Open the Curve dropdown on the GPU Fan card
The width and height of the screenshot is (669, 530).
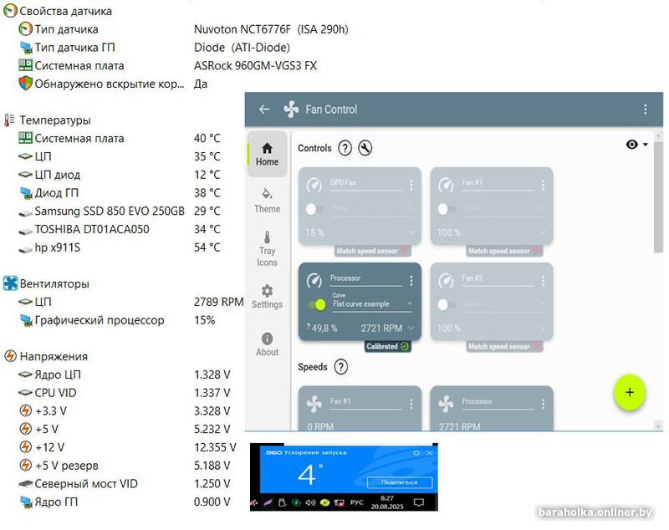click(372, 209)
